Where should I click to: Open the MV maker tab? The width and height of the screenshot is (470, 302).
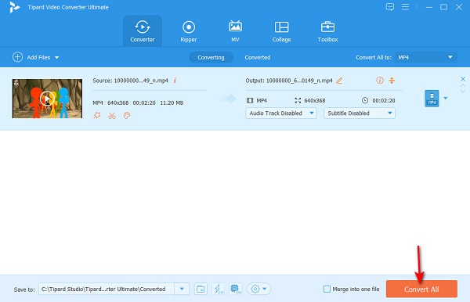point(235,31)
